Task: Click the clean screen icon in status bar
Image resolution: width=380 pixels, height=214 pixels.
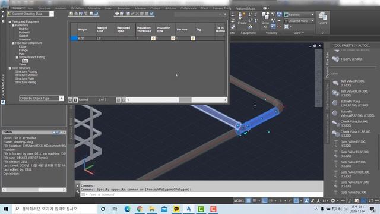Action: 370,200
